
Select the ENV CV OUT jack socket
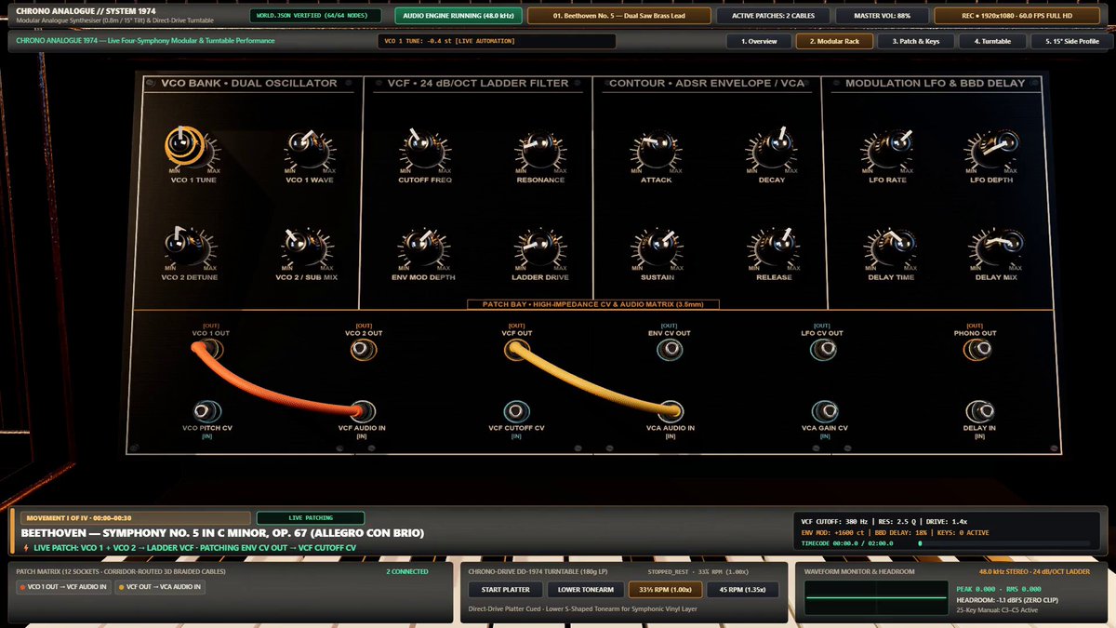click(670, 350)
